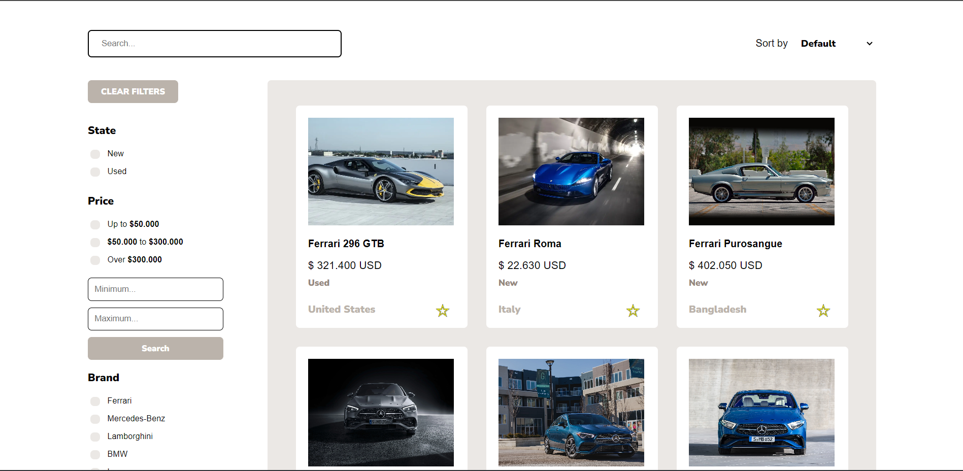Open the gray Mercedes on black background photo
Viewport: 963px width, 471px height.
pos(381,413)
